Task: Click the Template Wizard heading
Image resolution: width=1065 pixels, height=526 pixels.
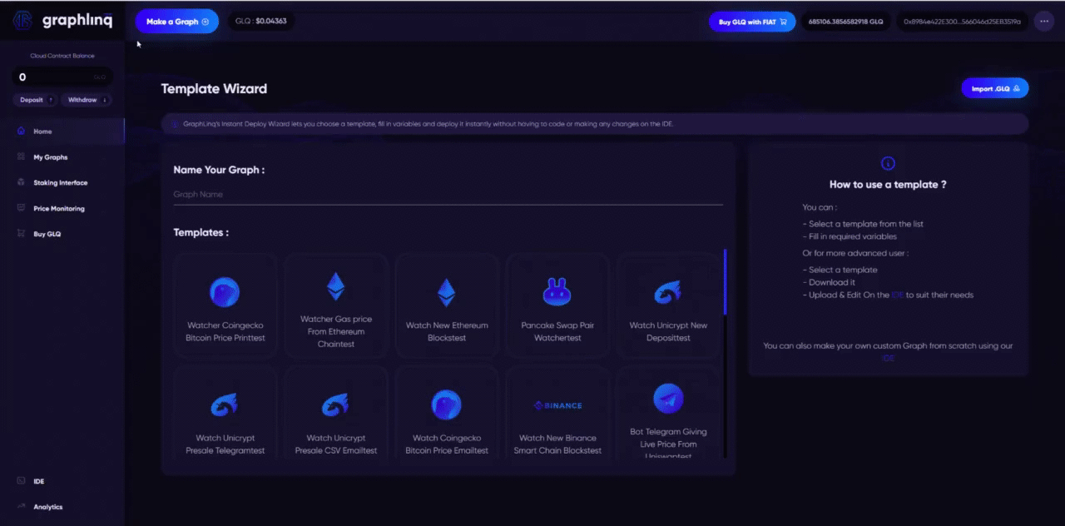Action: pyautogui.click(x=214, y=88)
